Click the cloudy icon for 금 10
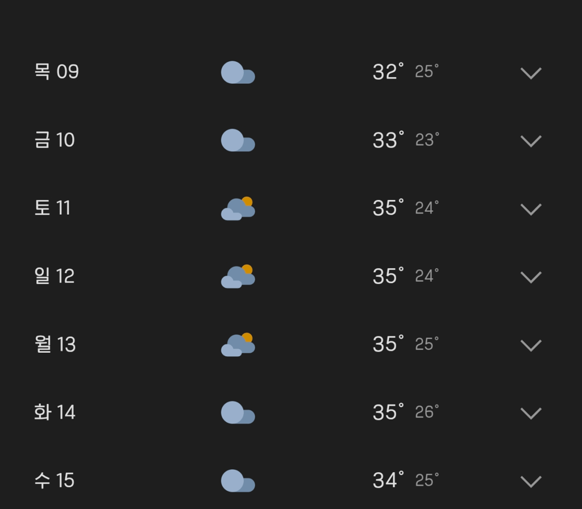This screenshot has height=509, width=582. (x=238, y=140)
